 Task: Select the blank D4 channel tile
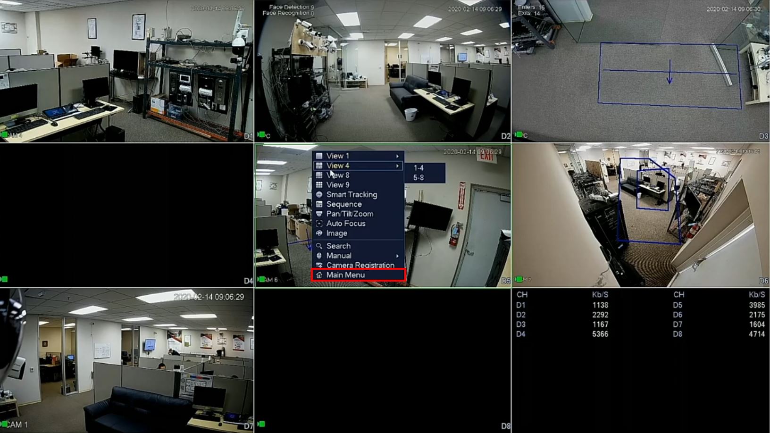point(126,215)
